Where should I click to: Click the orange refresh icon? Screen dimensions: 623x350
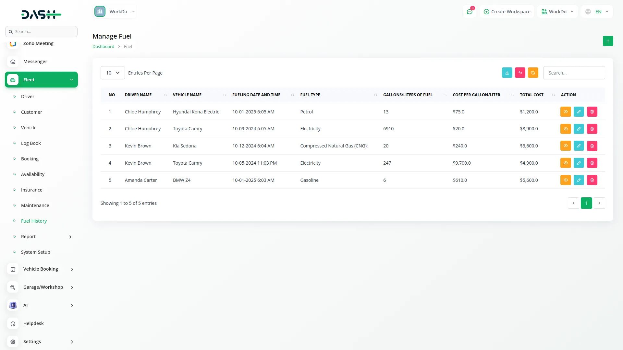click(533, 73)
